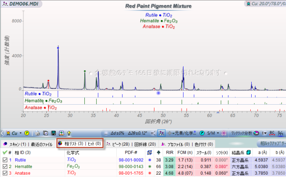Open the S/M dropdown arrow
Image resolution: width=286 pixels, height=177 pixels.
pyautogui.click(x=218, y=133)
